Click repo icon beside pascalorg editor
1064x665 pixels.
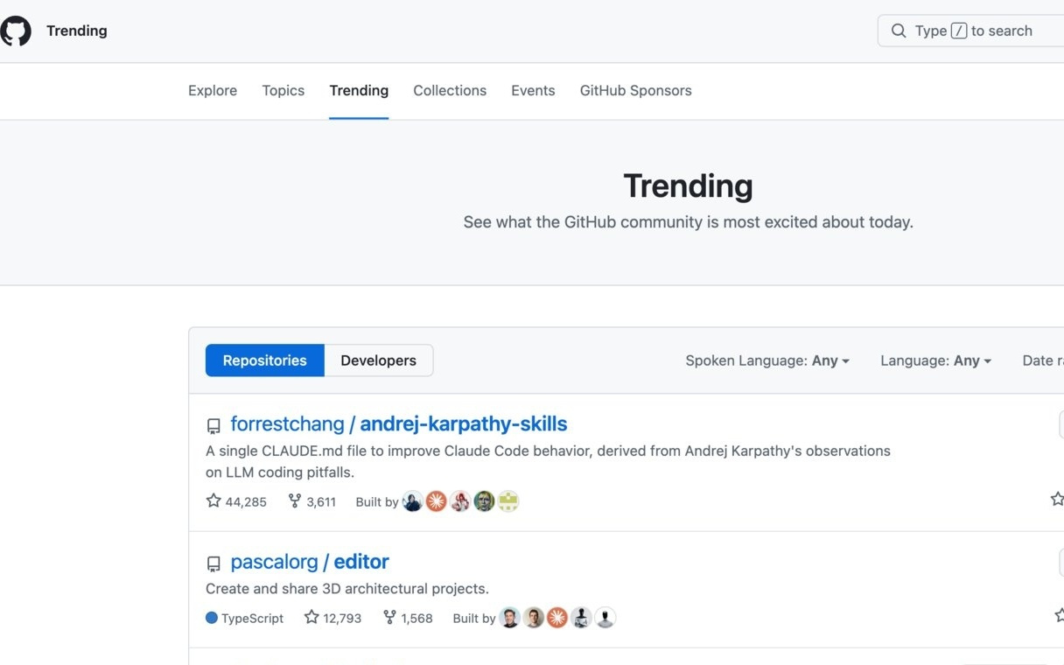(213, 563)
